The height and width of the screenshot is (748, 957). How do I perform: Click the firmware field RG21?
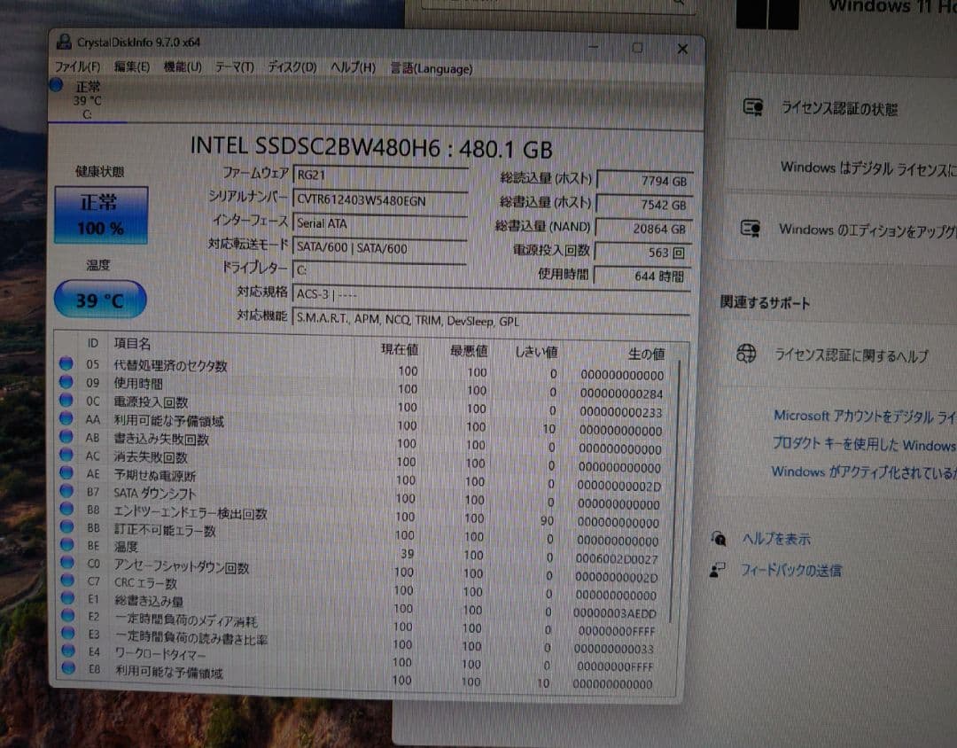click(x=380, y=175)
